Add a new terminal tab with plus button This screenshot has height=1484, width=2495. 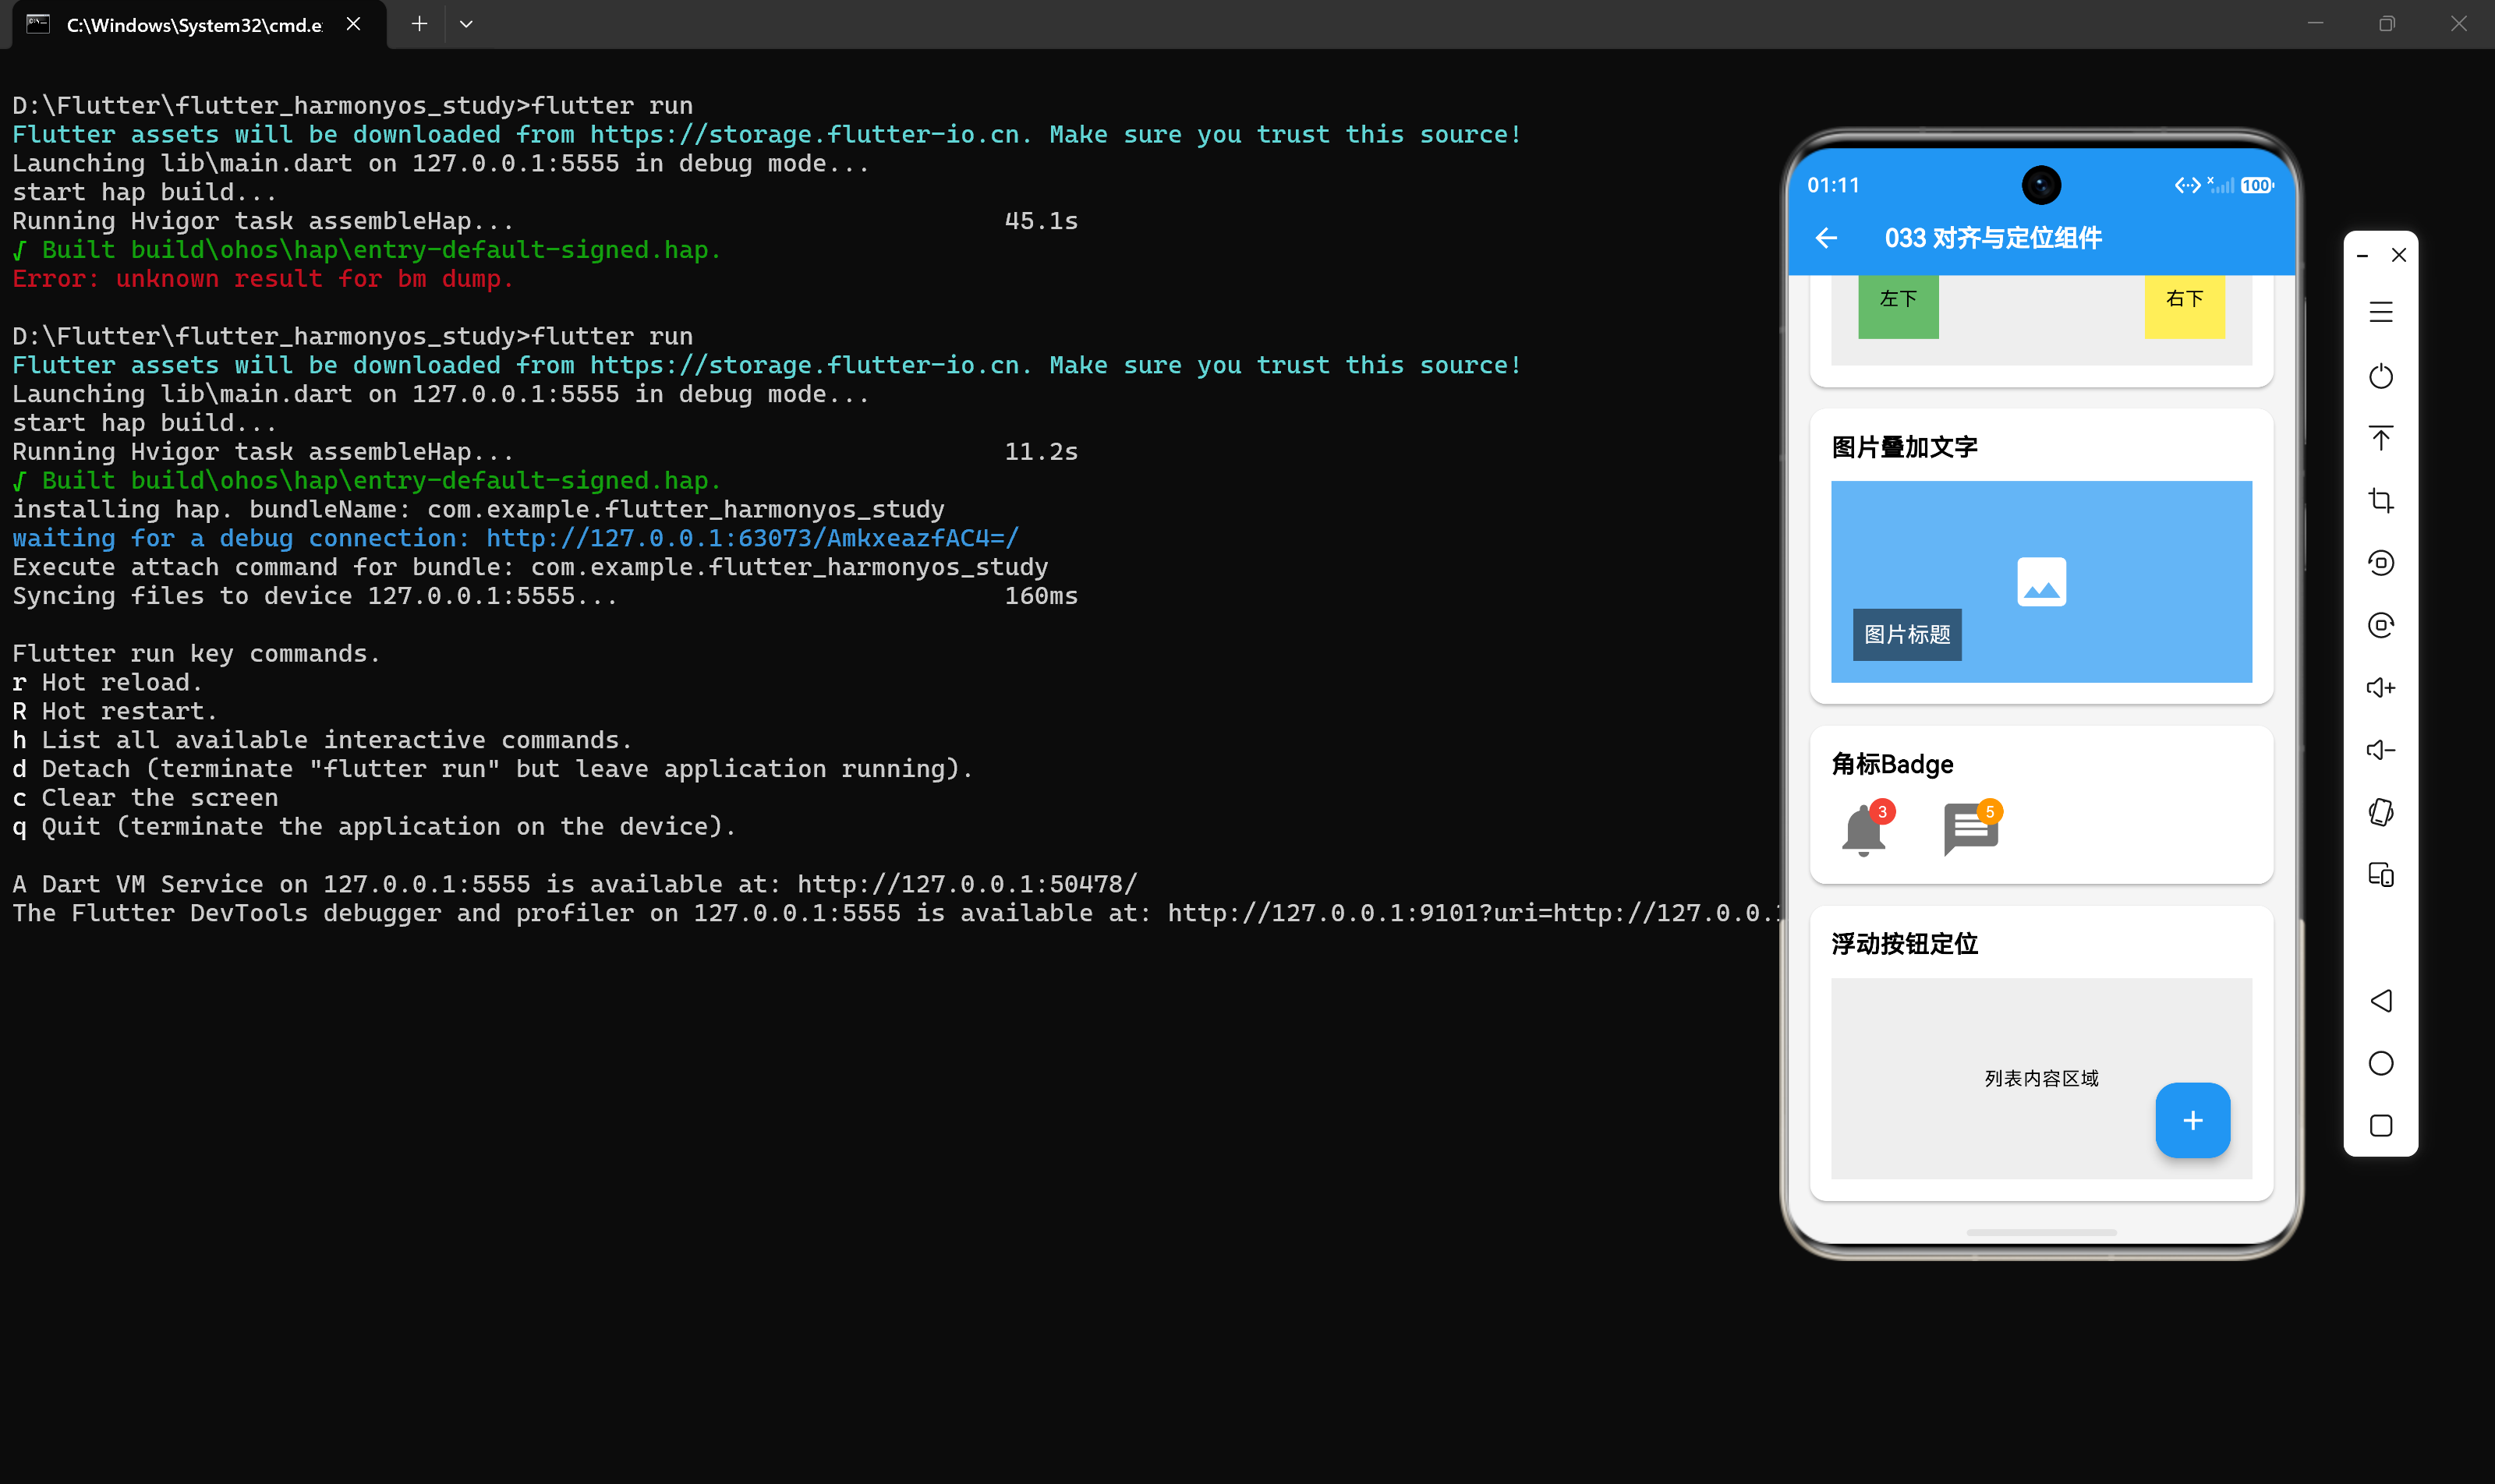click(x=419, y=24)
